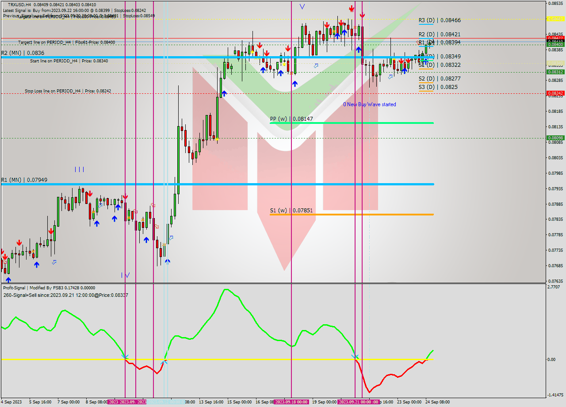
Task: Click the blue 'III' wave label
Action: coord(79,169)
